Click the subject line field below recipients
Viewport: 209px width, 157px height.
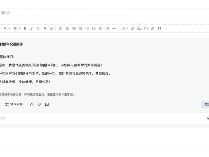[104, 20]
